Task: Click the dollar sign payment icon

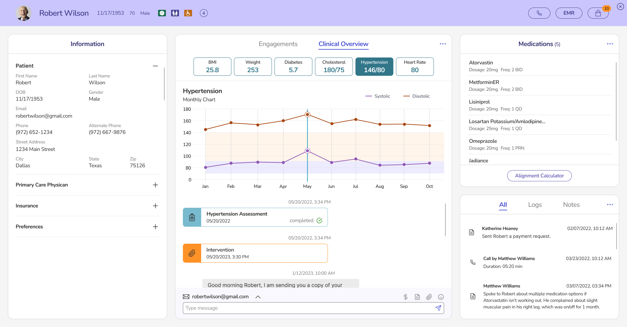Action: coord(405,297)
